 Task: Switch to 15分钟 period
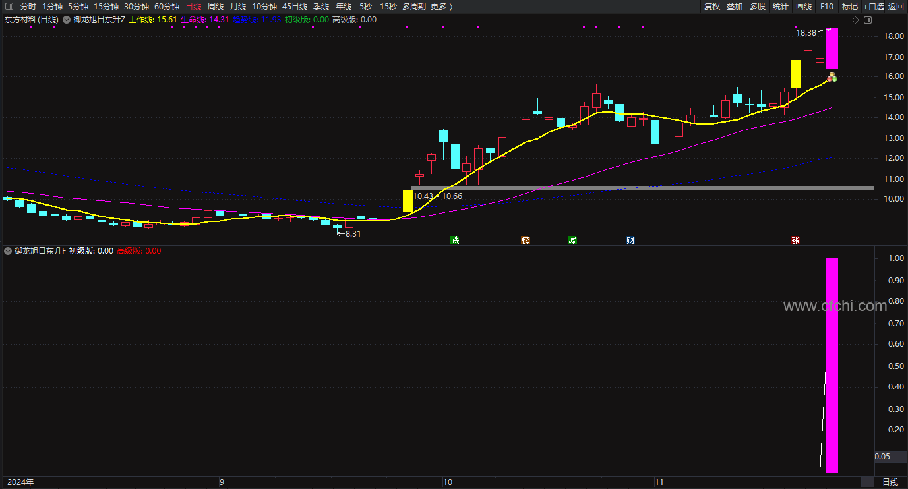(106, 6)
